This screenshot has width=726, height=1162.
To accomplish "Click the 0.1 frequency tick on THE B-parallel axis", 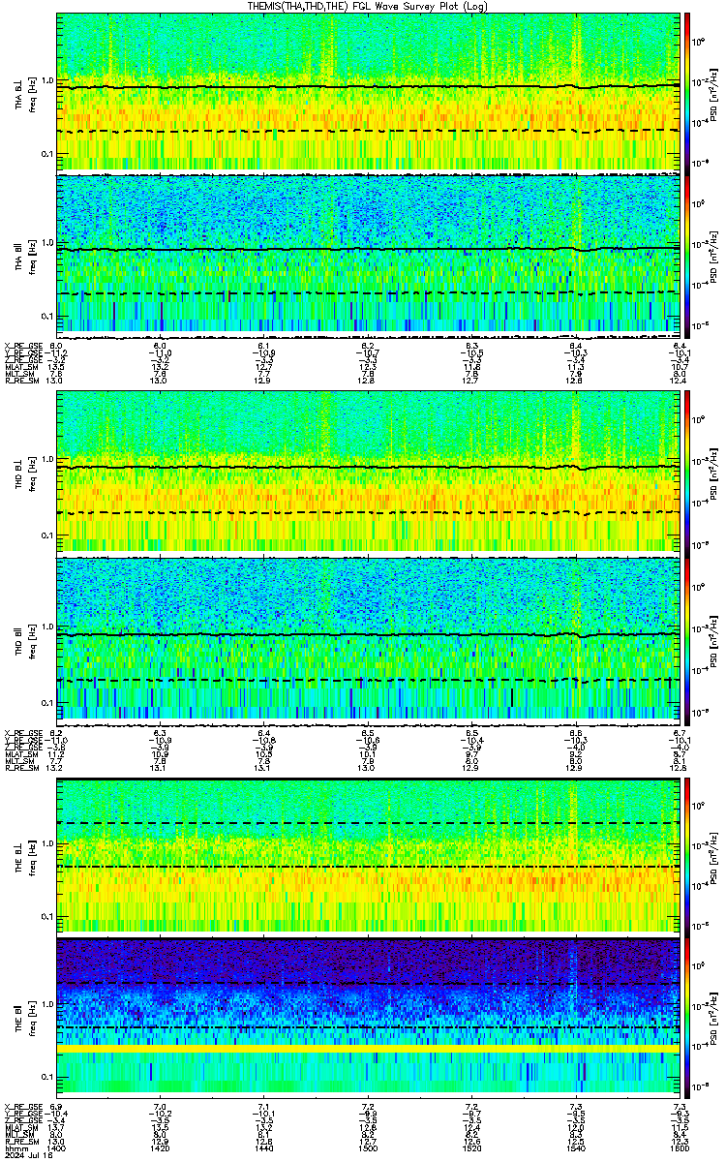I will tap(46, 1077).
